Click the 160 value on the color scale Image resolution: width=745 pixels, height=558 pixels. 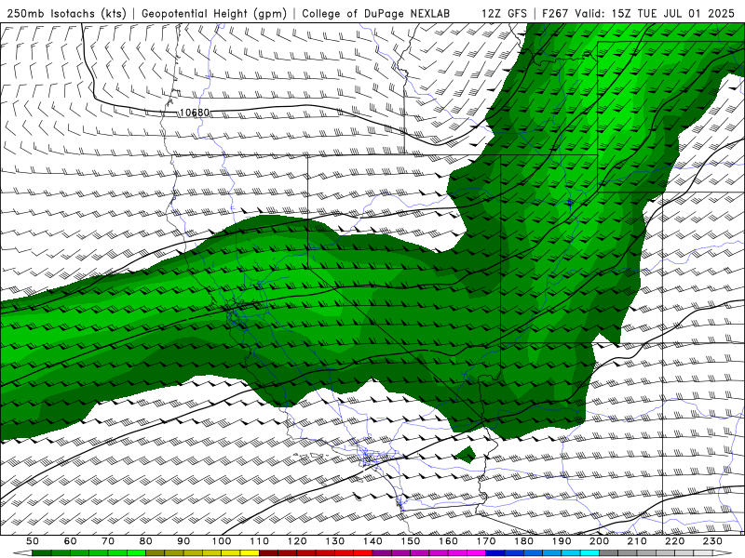[448, 541]
